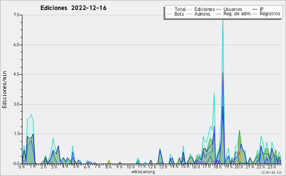
Task: Click the Usuarios blue line swatch
Action: [218, 9]
